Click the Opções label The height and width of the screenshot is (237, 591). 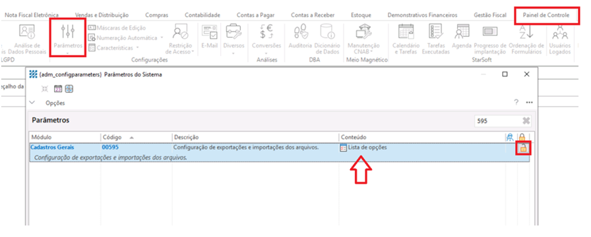[x=55, y=103]
